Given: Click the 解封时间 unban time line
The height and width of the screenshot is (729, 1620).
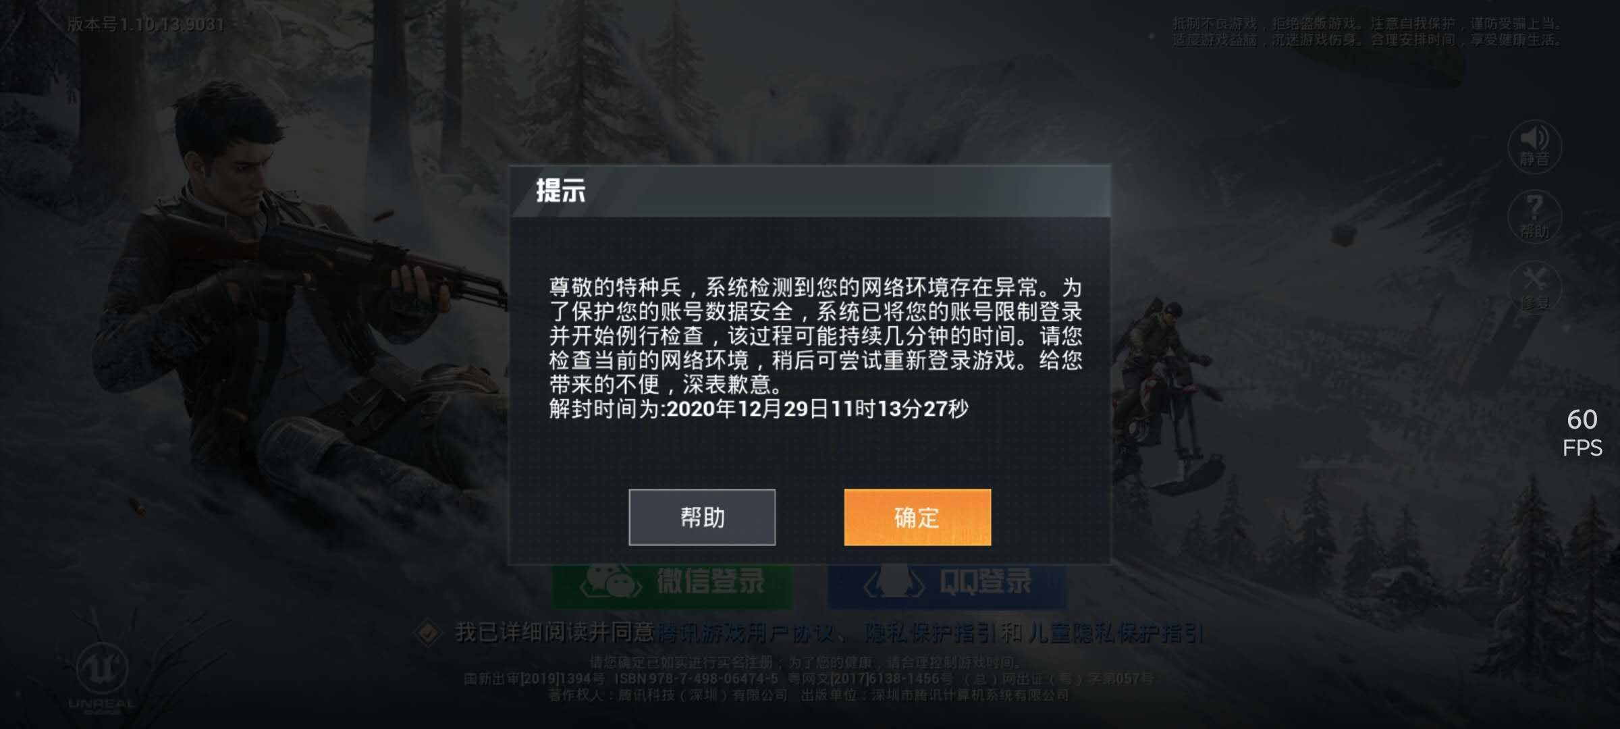Looking at the screenshot, I should [x=759, y=408].
